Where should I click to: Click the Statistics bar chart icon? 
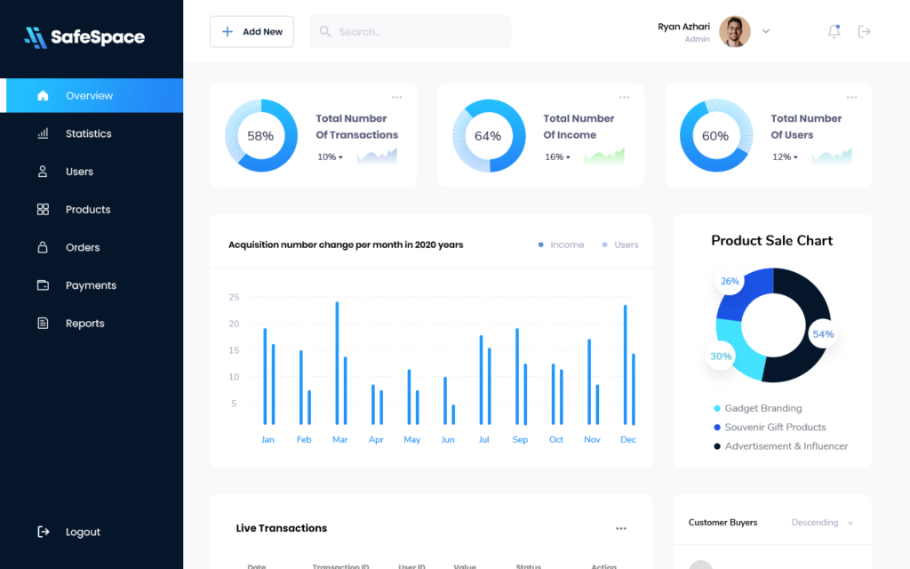pyautogui.click(x=43, y=133)
